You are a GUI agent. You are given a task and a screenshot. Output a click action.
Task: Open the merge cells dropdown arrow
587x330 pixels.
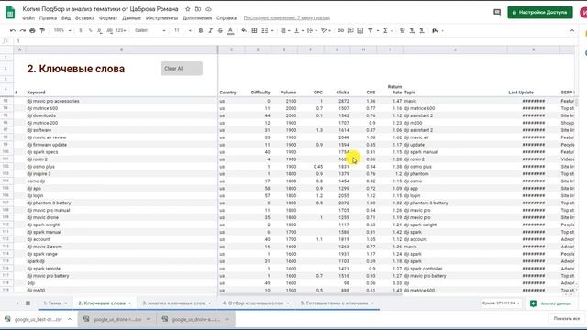[272, 30]
